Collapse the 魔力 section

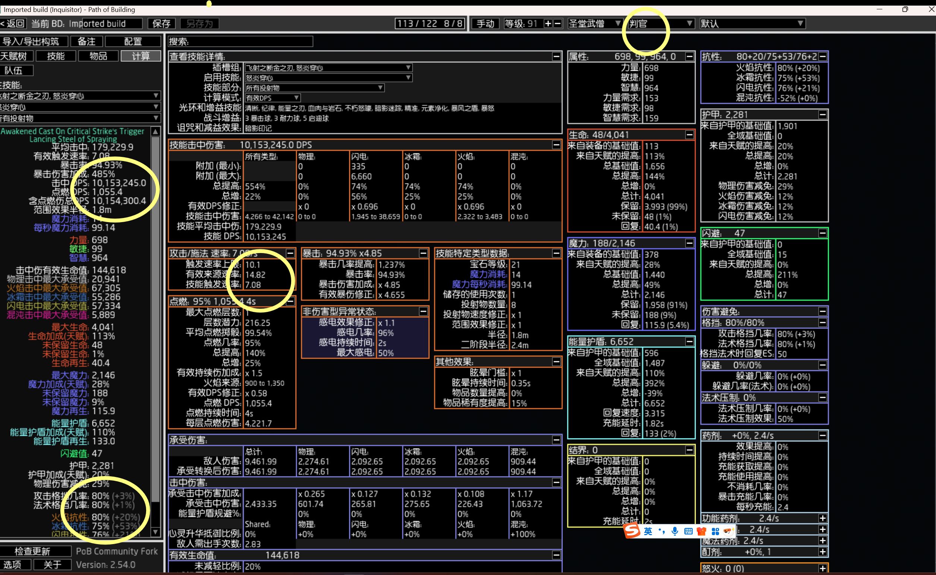coord(689,243)
